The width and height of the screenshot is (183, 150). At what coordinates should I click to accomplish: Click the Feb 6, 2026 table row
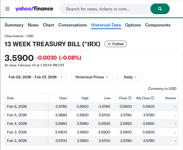click(x=91, y=106)
